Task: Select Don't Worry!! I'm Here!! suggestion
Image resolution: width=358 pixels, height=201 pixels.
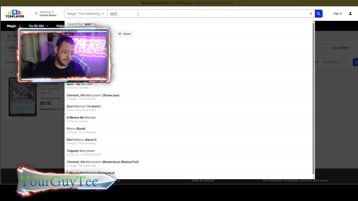Action: coord(188,108)
